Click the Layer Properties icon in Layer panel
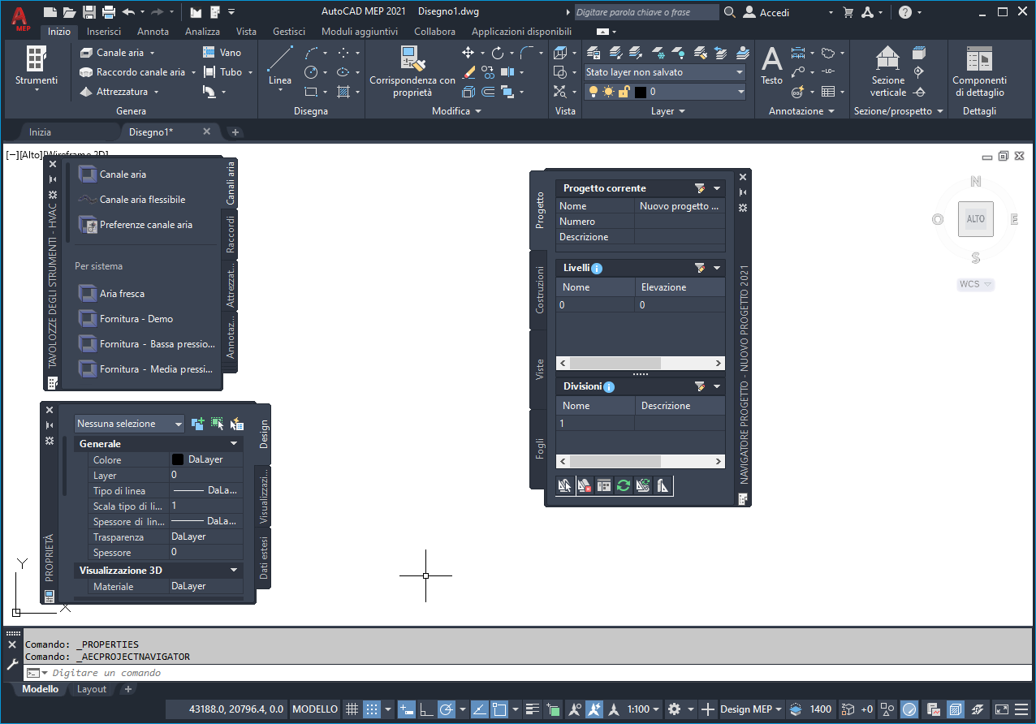Image resolution: width=1036 pixels, height=724 pixels. (594, 53)
